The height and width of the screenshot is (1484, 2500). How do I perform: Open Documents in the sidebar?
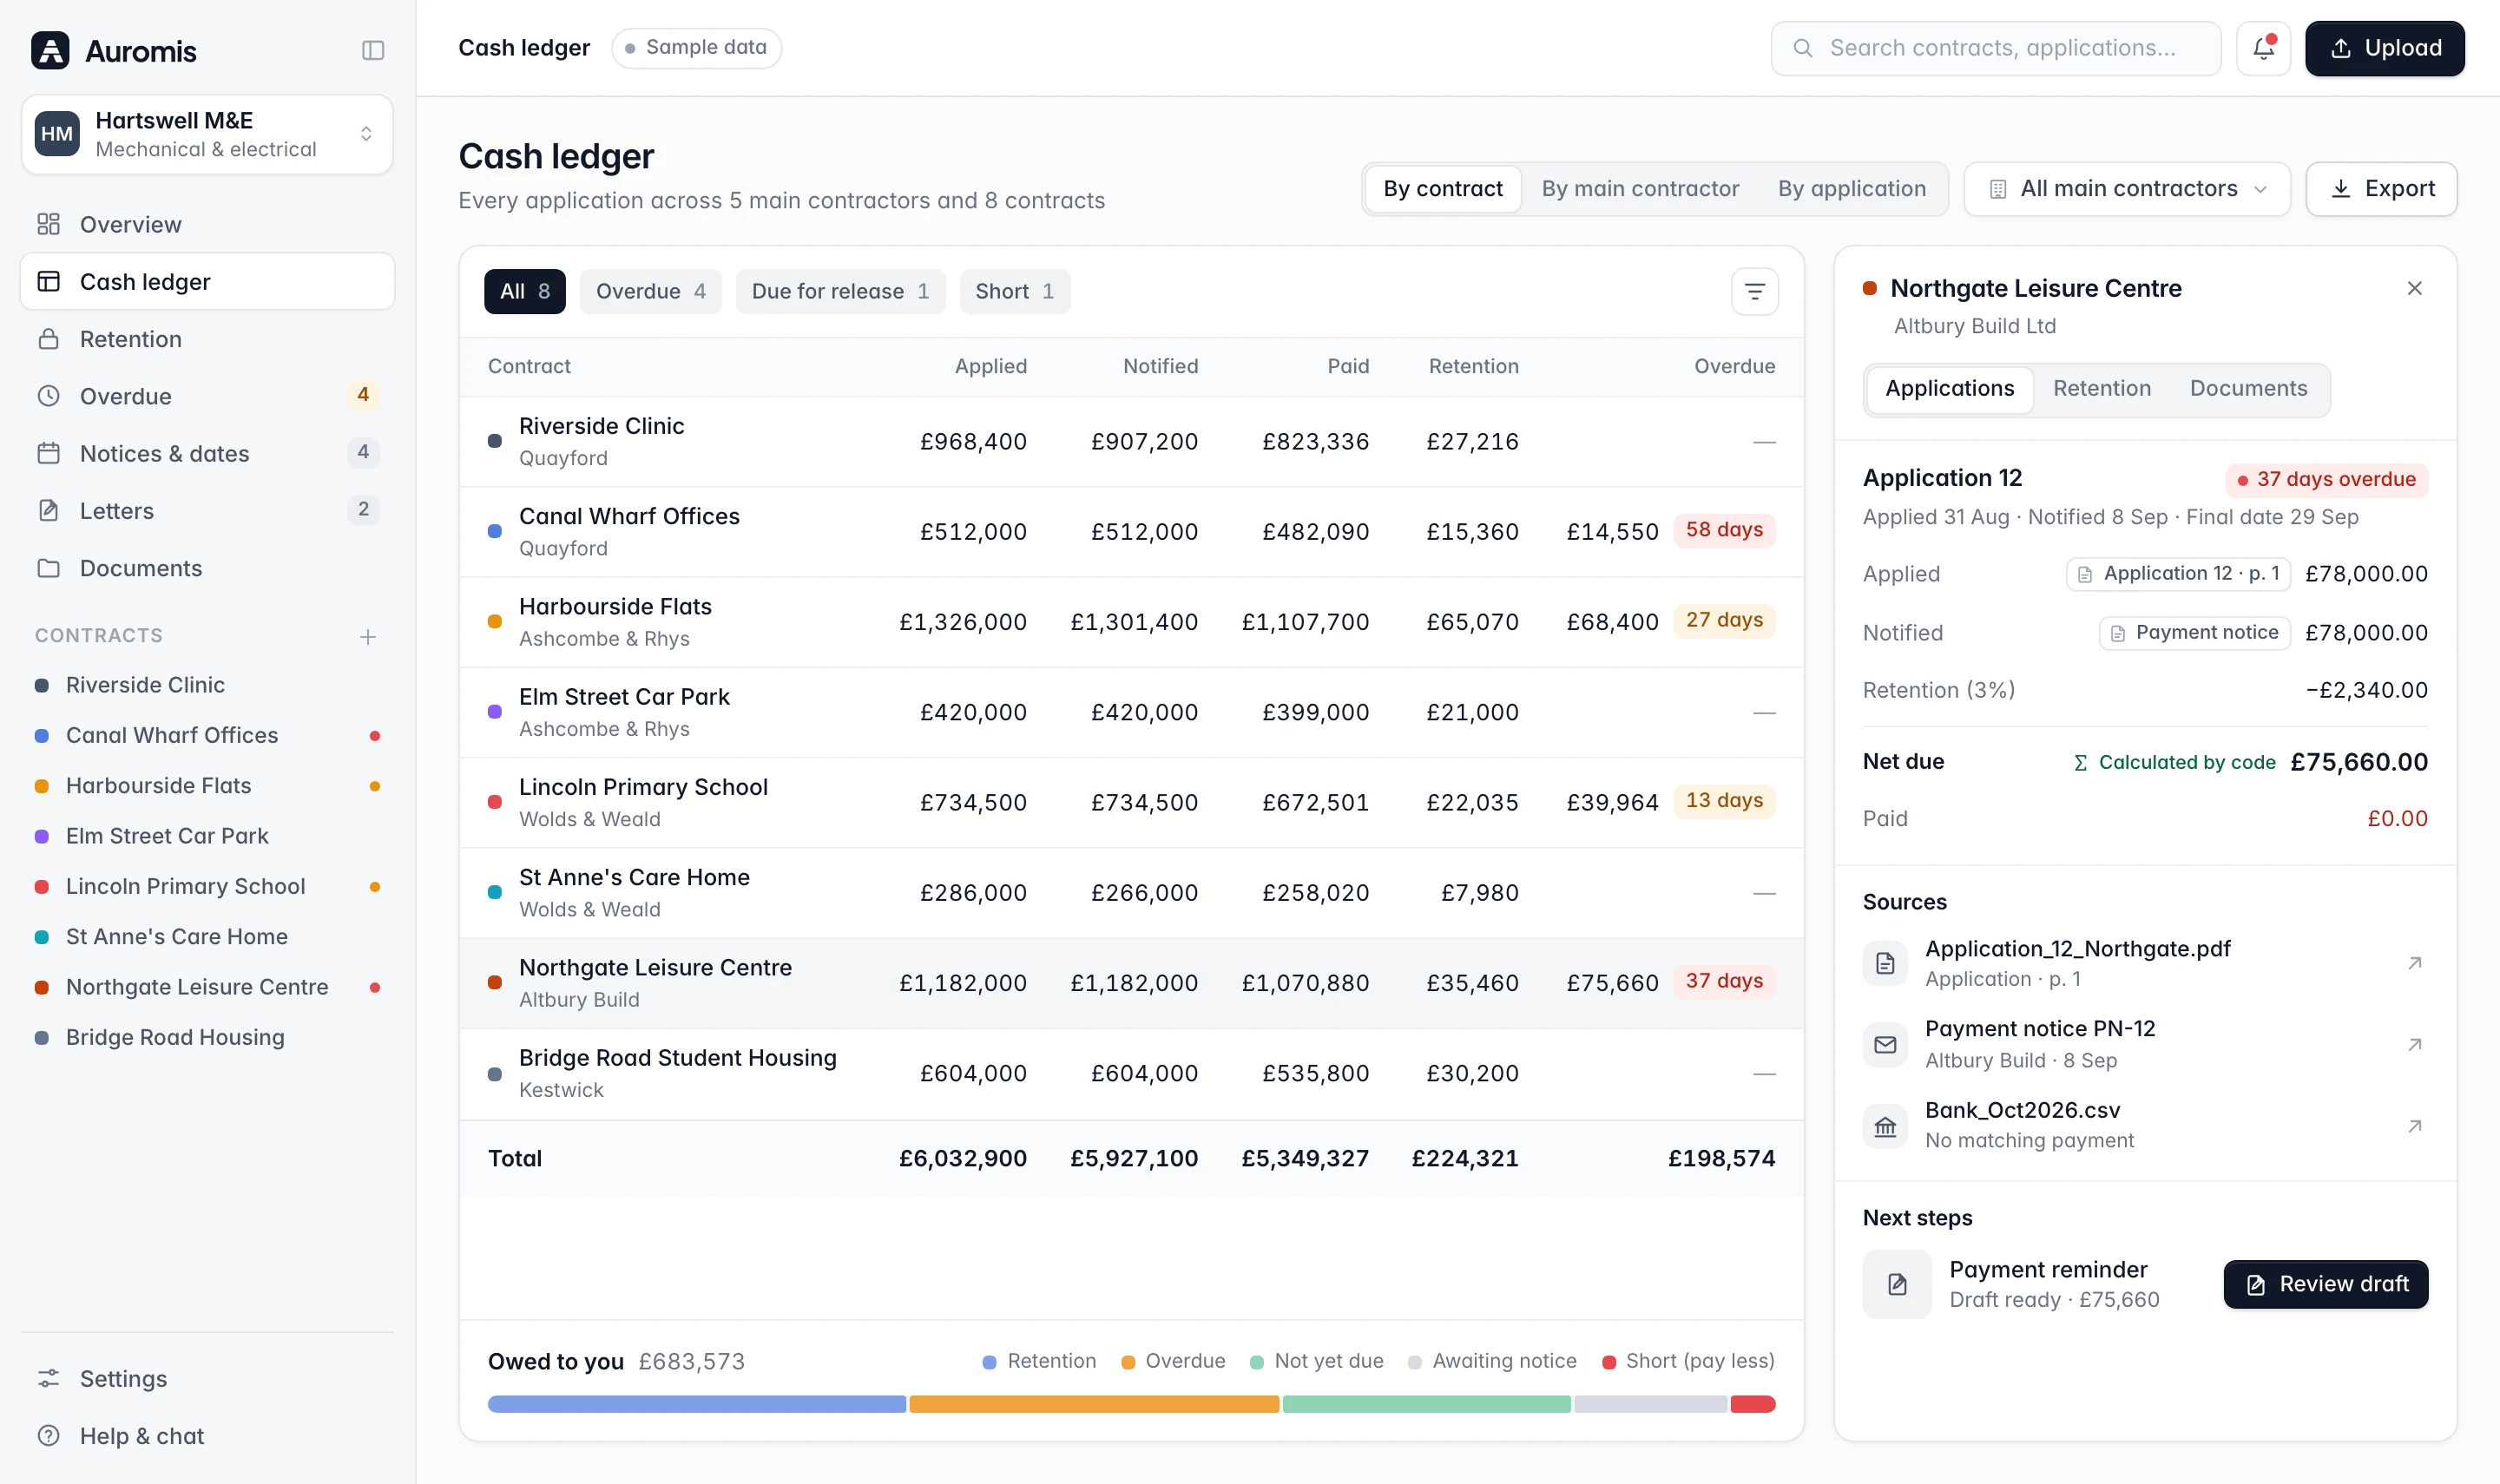coord(207,567)
